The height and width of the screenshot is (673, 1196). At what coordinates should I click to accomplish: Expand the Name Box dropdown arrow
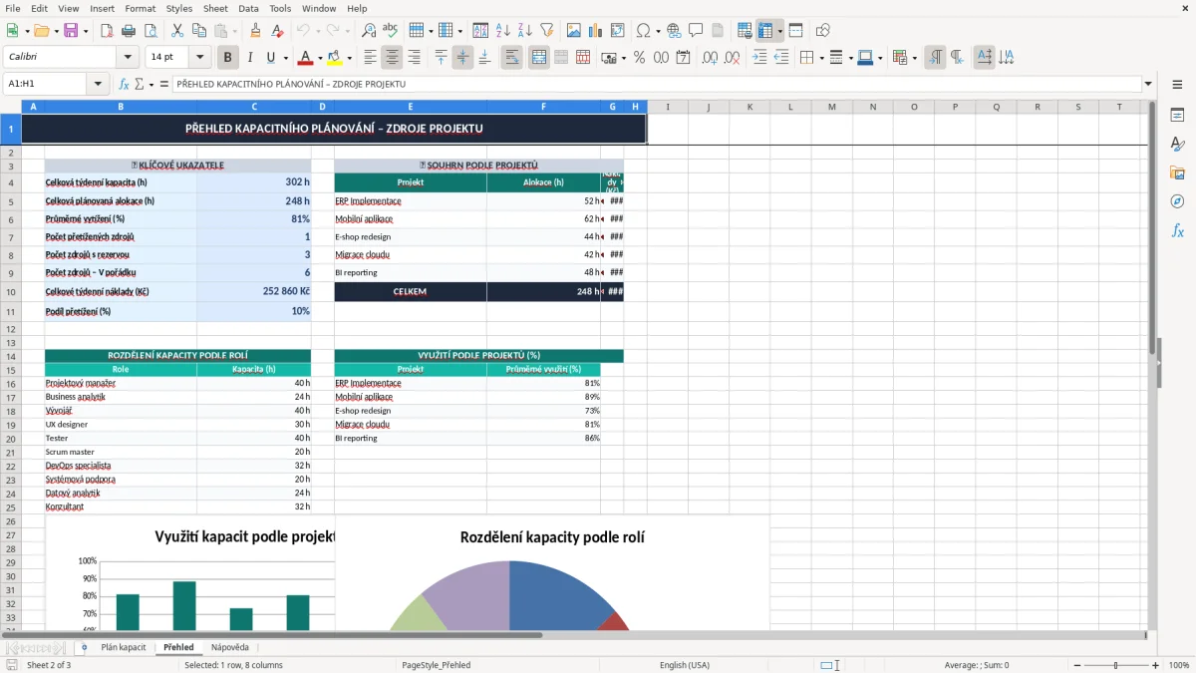click(x=98, y=84)
